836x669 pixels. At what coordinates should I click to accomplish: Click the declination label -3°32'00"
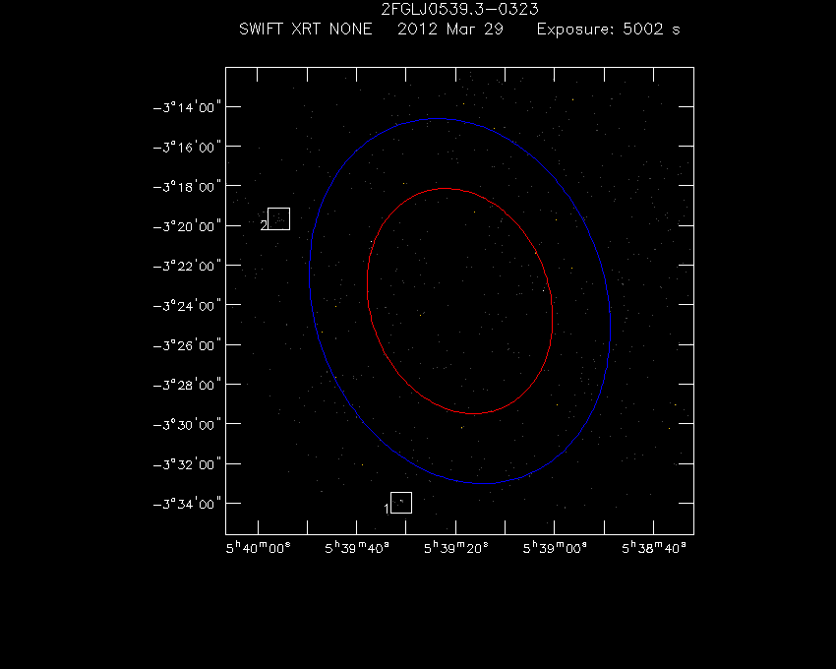tap(187, 464)
